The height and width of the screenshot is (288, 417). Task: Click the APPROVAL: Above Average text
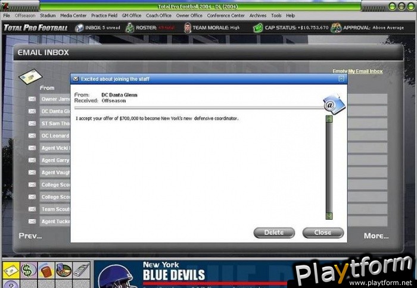(374, 27)
